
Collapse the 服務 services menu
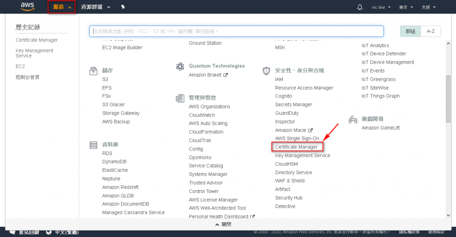(61, 7)
